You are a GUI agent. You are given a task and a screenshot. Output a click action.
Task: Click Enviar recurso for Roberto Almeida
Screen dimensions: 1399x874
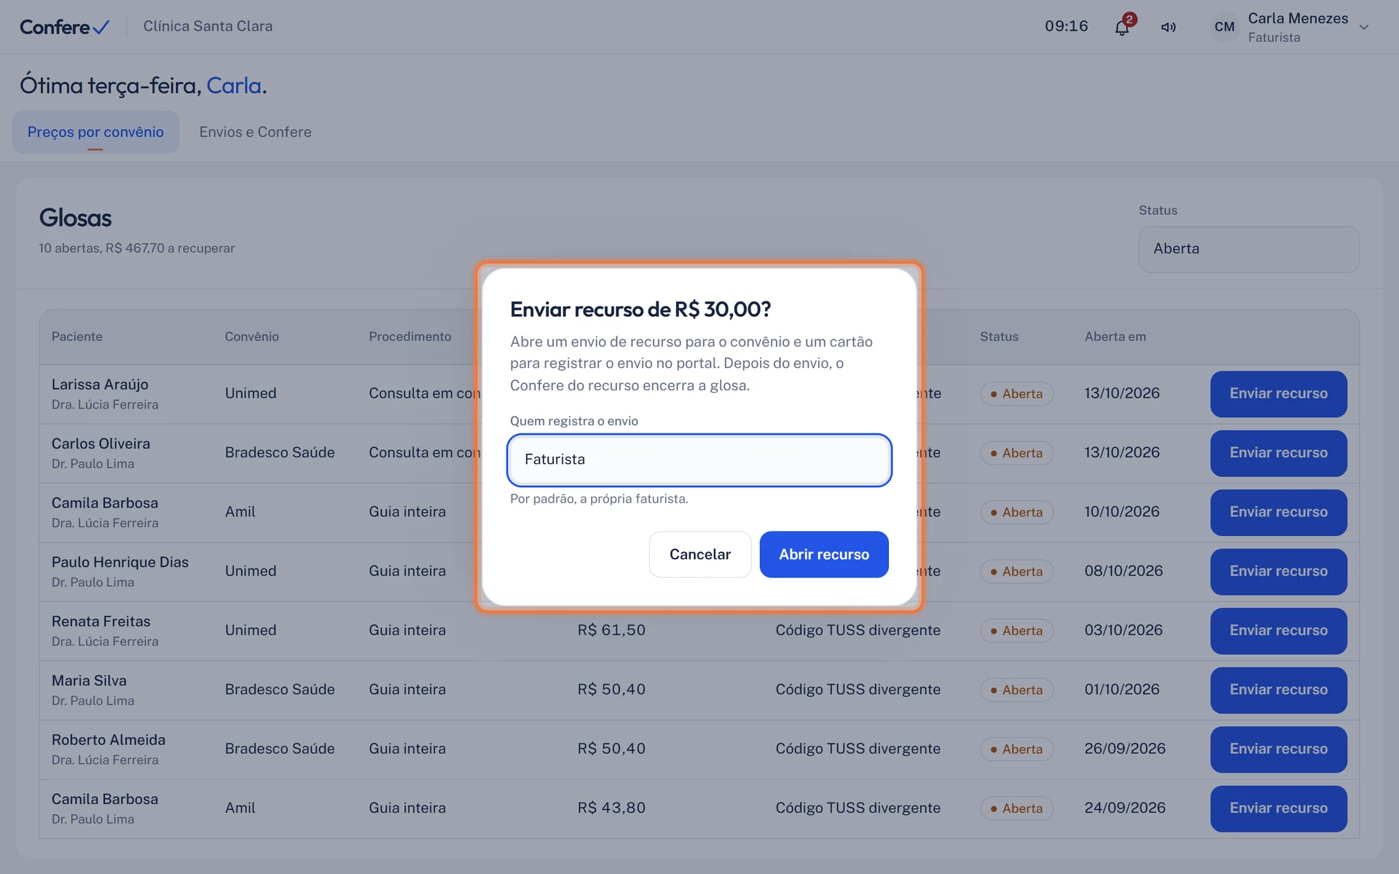1279,749
